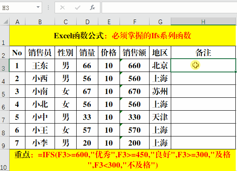
Task: Click the cell containing '小王'
Action: pyautogui.click(x=40, y=130)
